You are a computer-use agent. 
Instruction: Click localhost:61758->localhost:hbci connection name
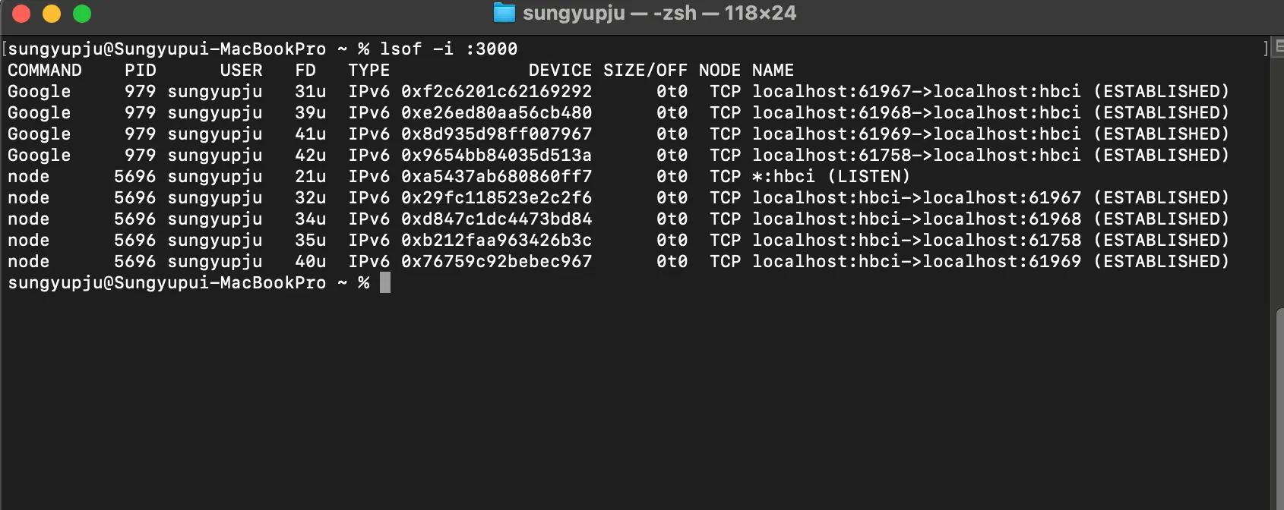(x=916, y=155)
